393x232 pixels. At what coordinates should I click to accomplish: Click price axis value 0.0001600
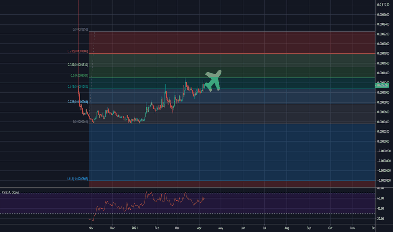tap(383, 63)
